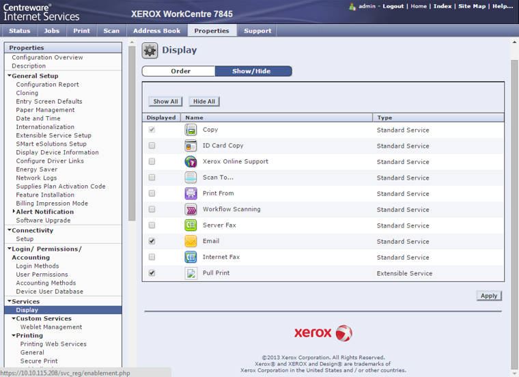Click the Xerox Online Support icon

tap(191, 162)
